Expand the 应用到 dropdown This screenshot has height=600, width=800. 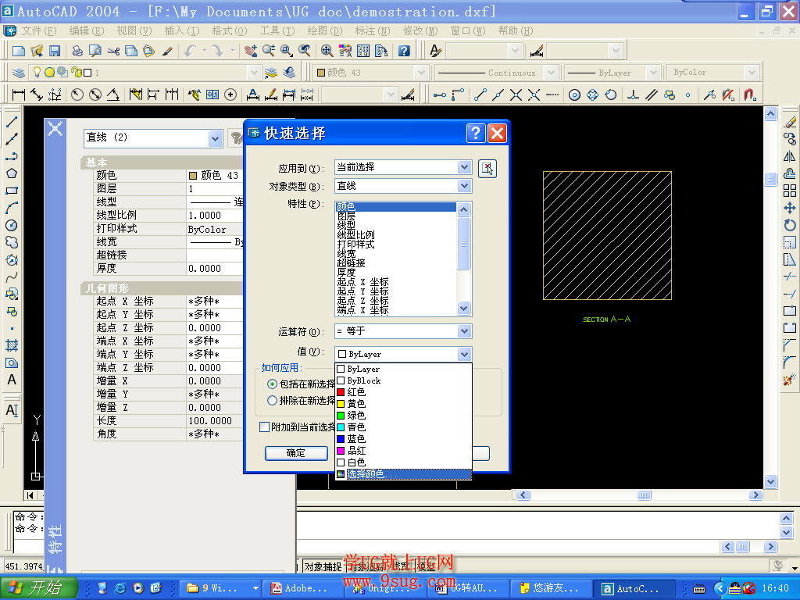(x=464, y=167)
